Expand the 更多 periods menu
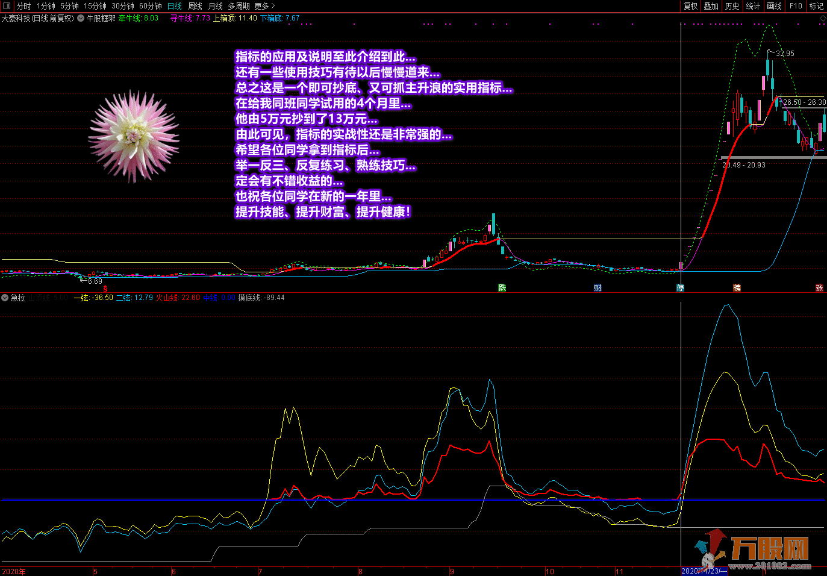Viewport: 827px width, 576px height. coord(264,6)
